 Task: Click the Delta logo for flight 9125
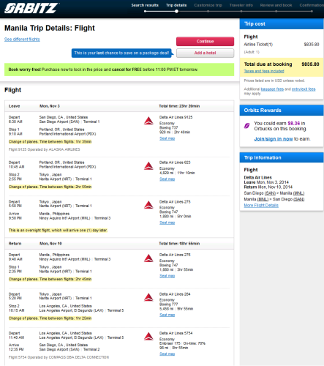click(x=148, y=121)
